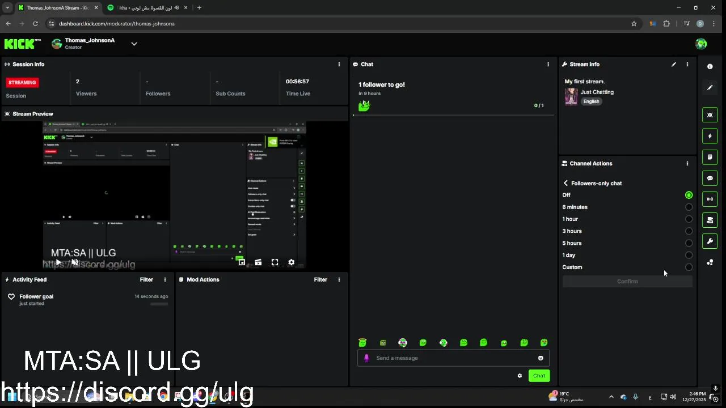This screenshot has width=726, height=408.
Task: Reload the page
Action: pos(35,24)
